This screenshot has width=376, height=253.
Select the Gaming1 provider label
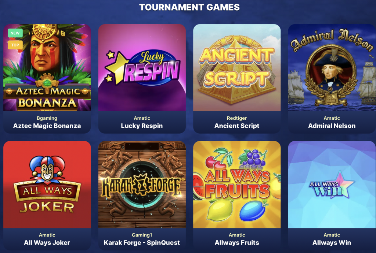142,235
